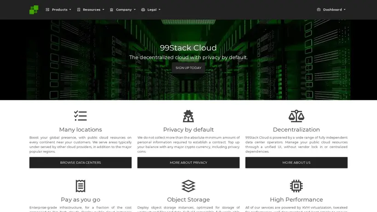Click the checklist icon above Many locations

[x=80, y=116]
